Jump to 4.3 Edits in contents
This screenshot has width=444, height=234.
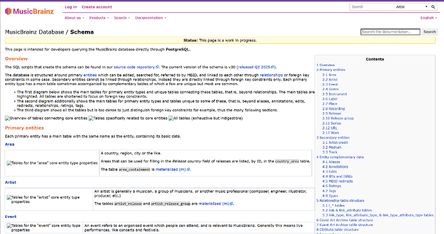coord(329,171)
